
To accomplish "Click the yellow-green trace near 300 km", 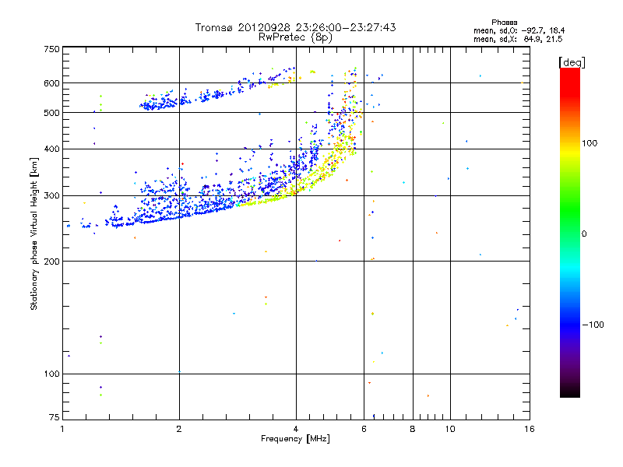I will tap(265, 201).
